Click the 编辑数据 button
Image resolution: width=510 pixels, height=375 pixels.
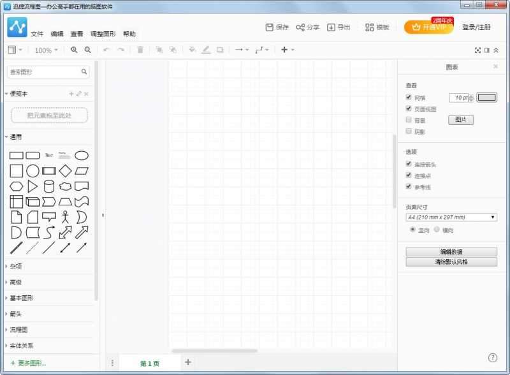tap(453, 250)
